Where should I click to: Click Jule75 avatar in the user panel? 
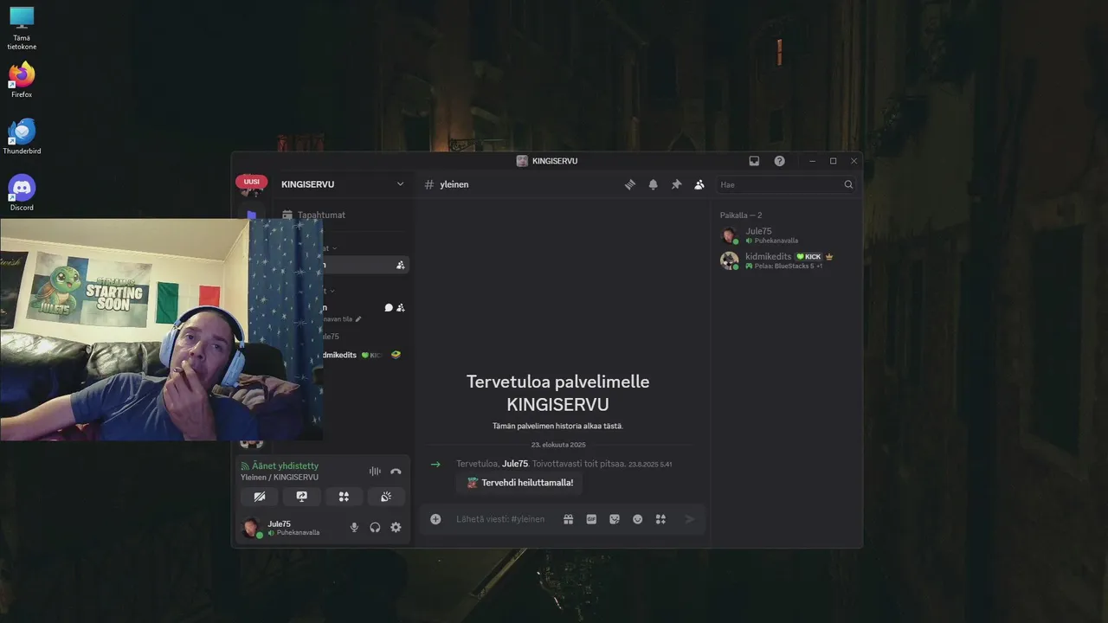pyautogui.click(x=251, y=528)
